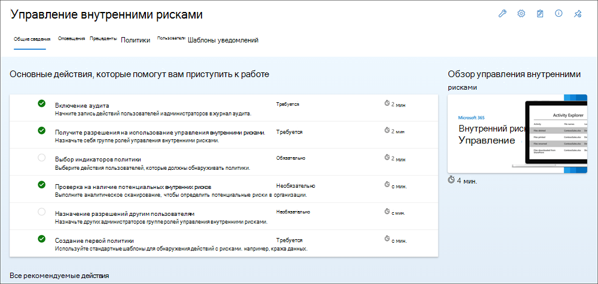Open the Политики tab
The width and height of the screenshot is (598, 284).
pos(135,40)
